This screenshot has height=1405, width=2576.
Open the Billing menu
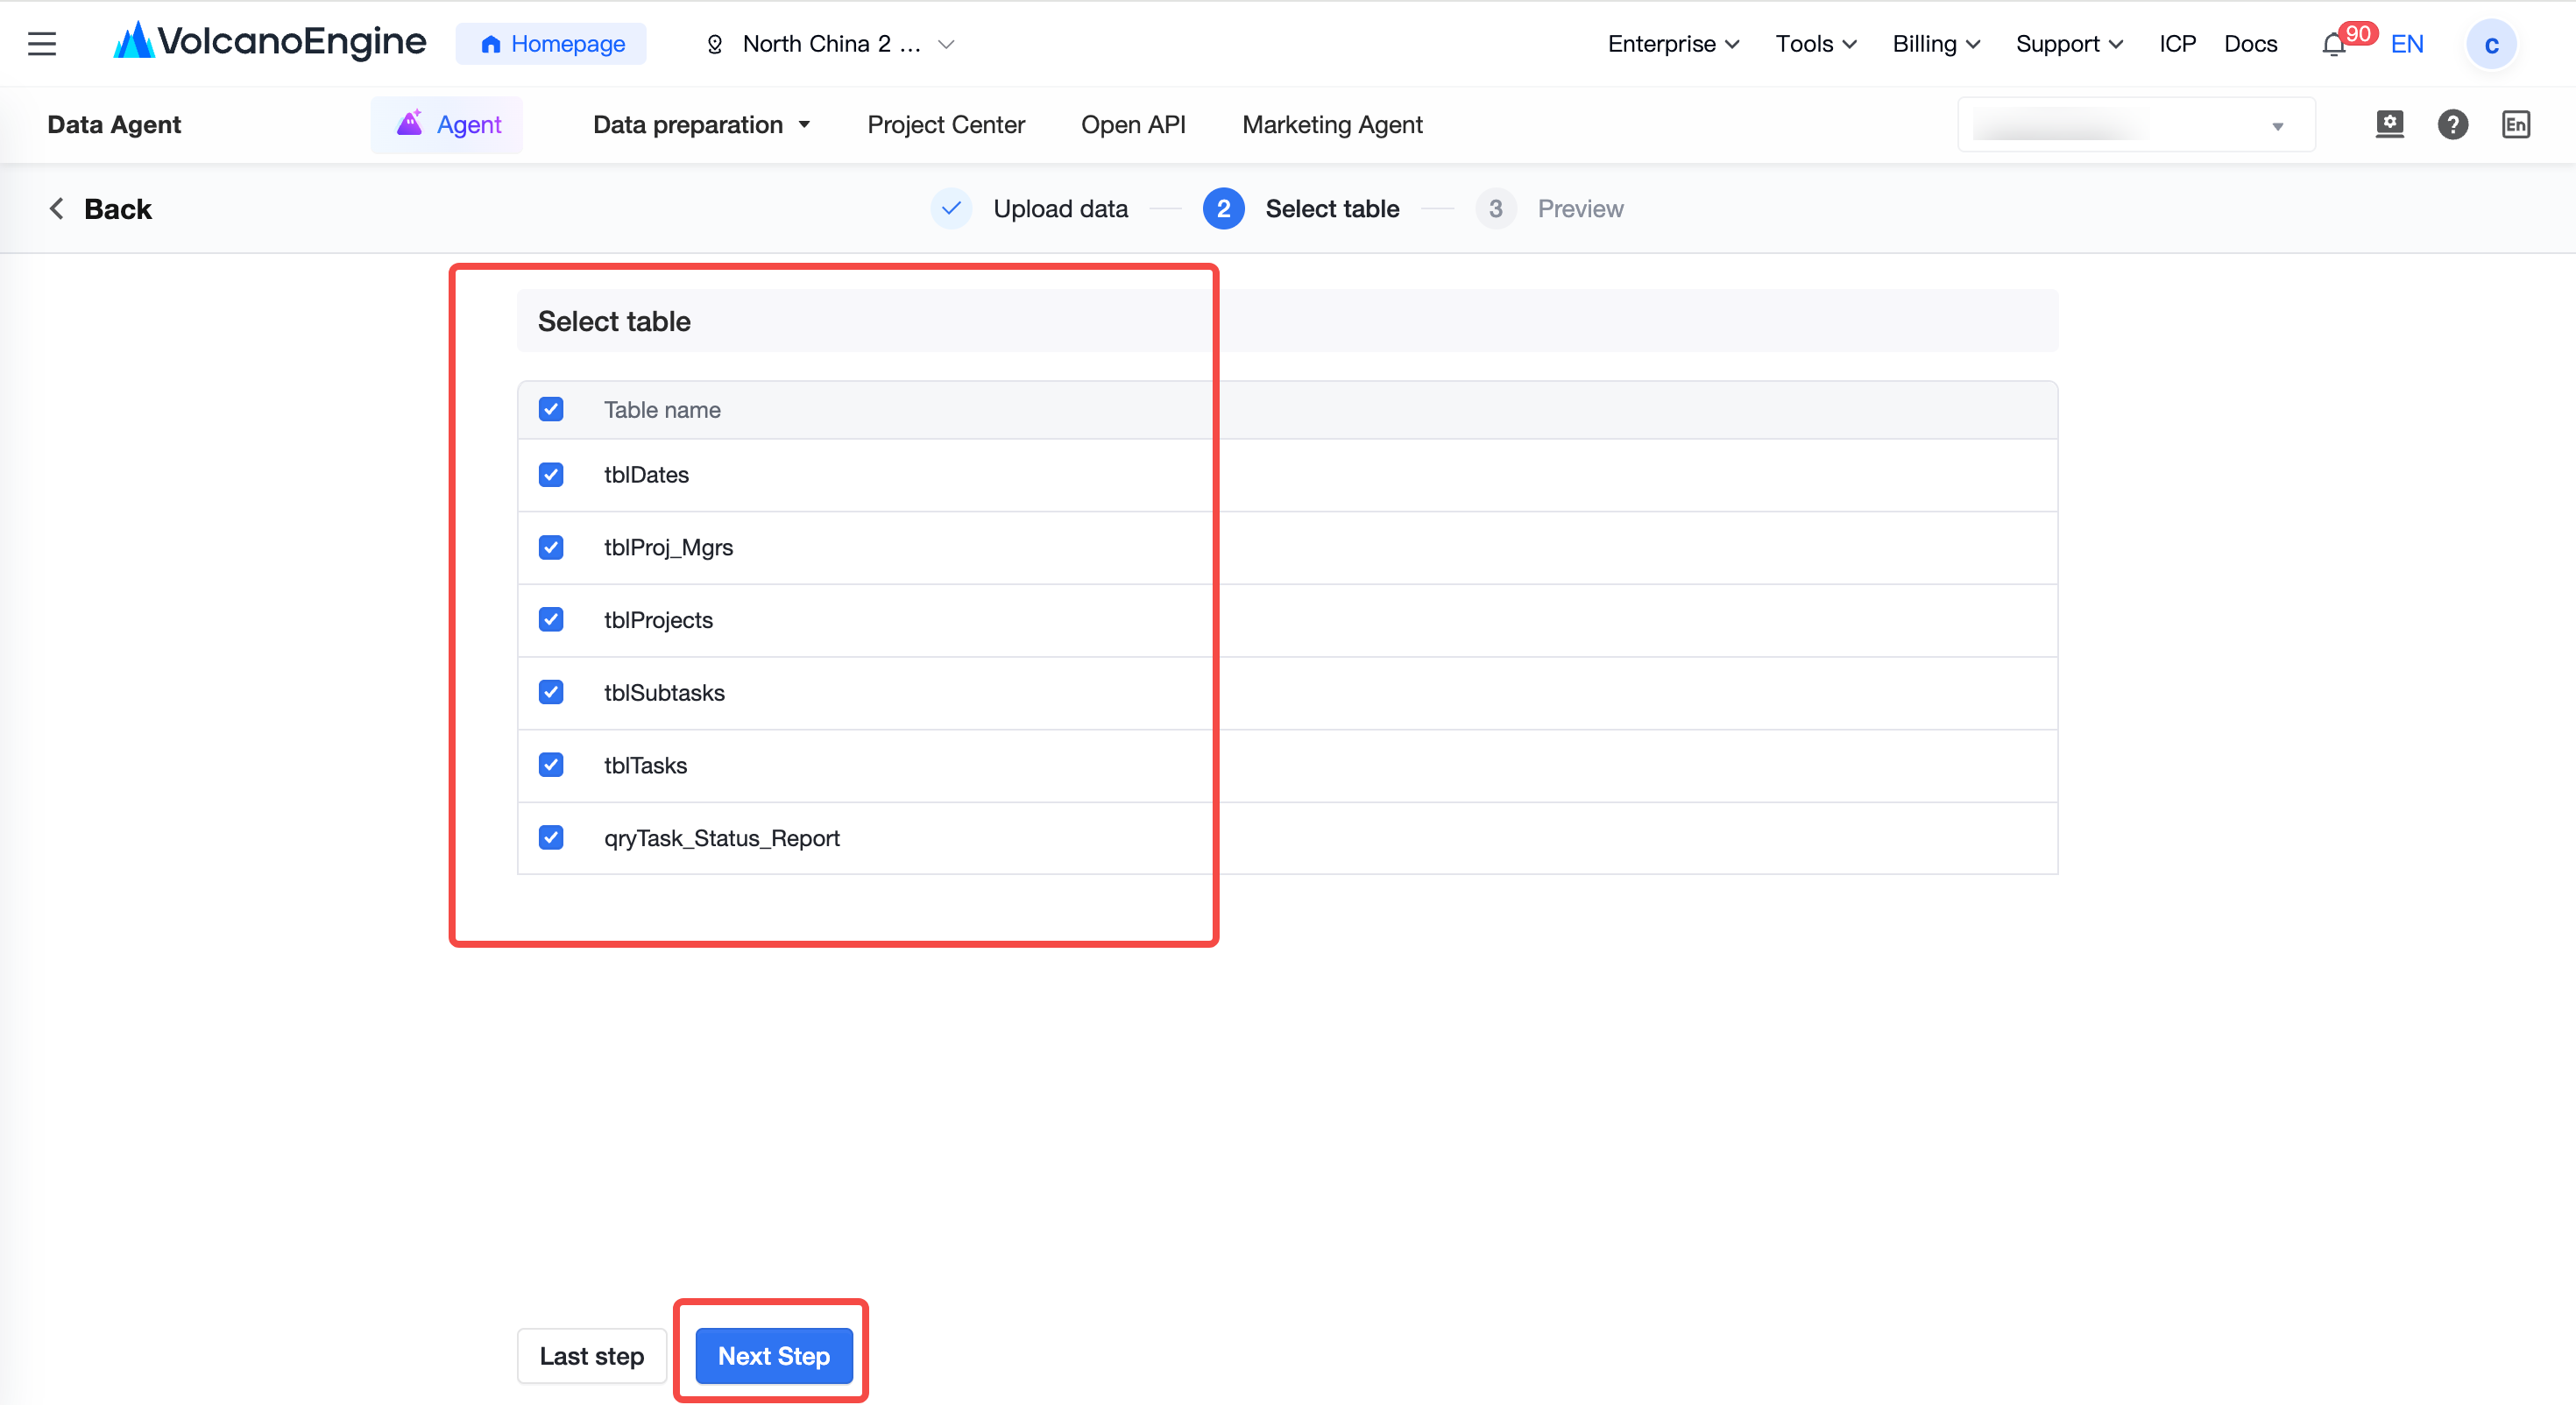coord(1935,44)
